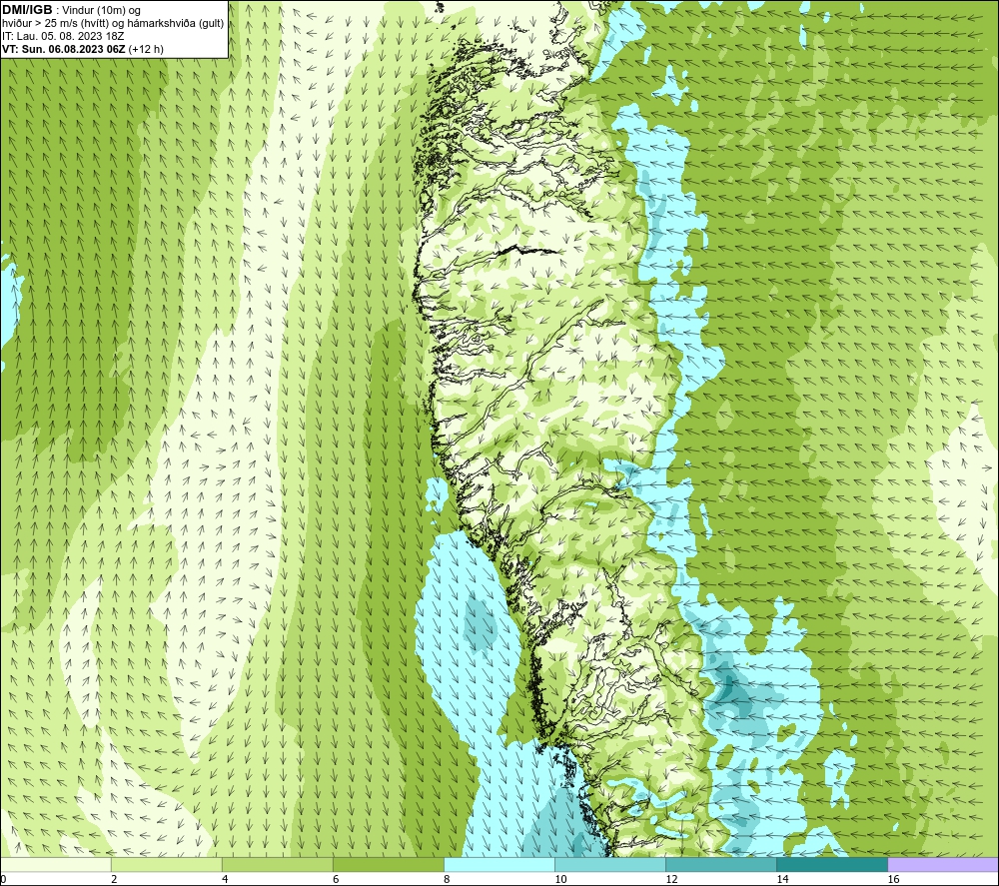Click the "Vindur (10m) og" text

coord(101,11)
